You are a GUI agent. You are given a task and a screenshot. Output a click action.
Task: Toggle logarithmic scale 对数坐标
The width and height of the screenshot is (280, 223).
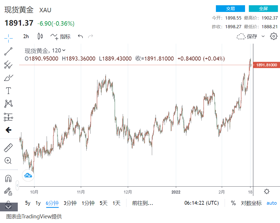click(251, 203)
